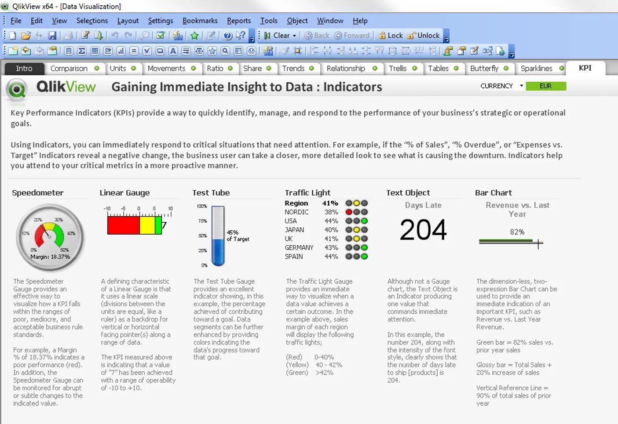Activate What's This help pointer

[241, 36]
